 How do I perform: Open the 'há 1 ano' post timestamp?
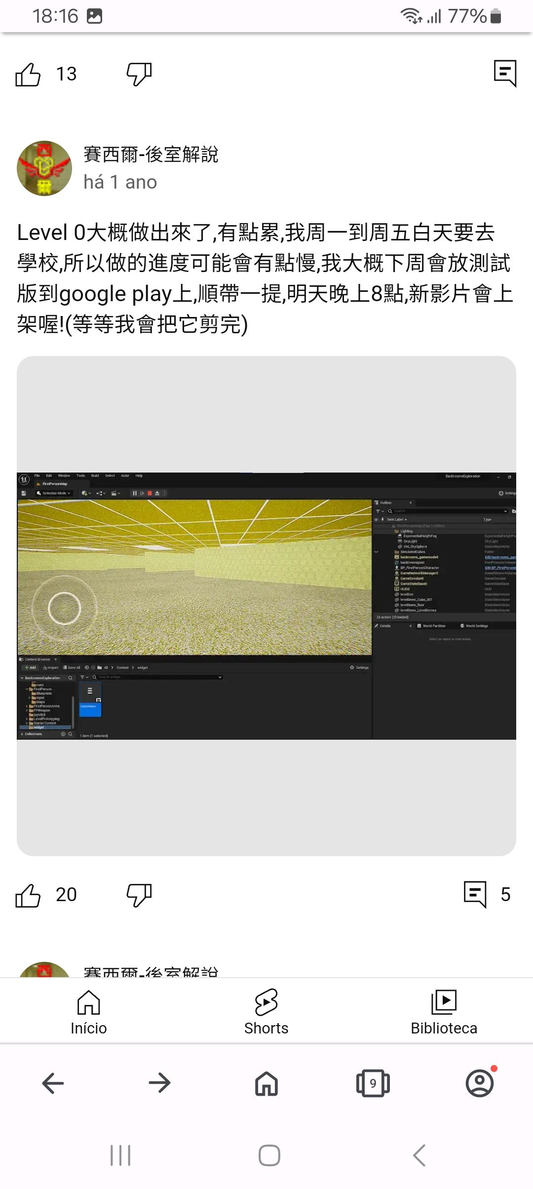pyautogui.click(x=120, y=182)
